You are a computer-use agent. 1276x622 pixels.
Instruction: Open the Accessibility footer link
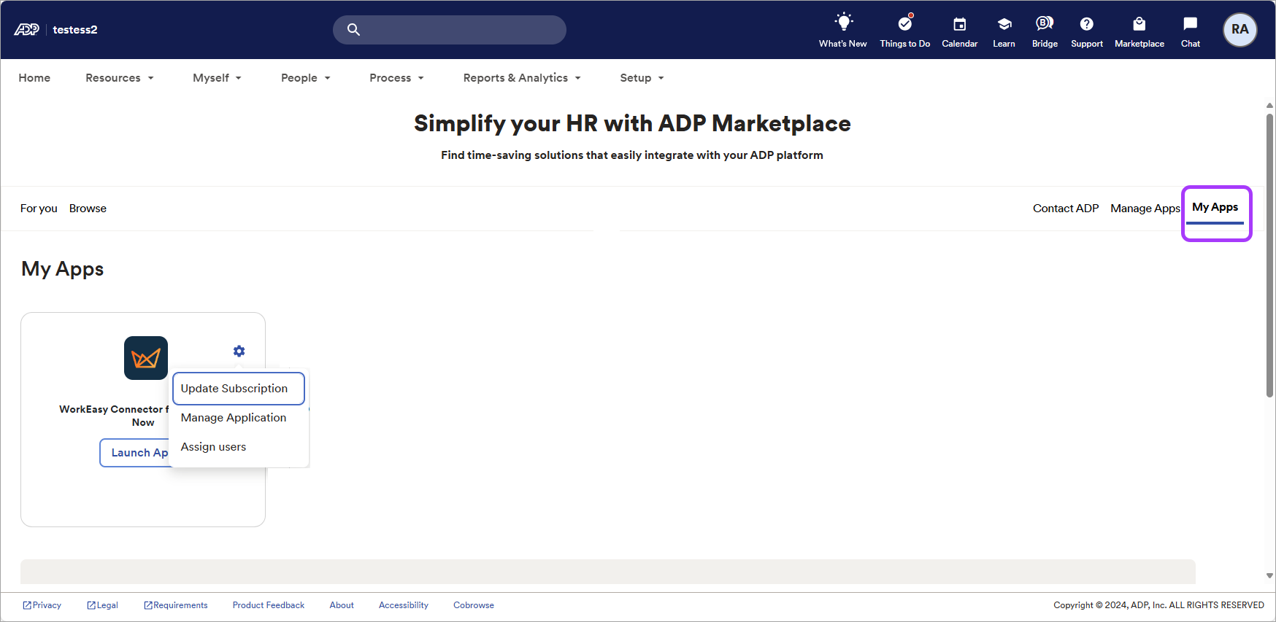tap(404, 605)
